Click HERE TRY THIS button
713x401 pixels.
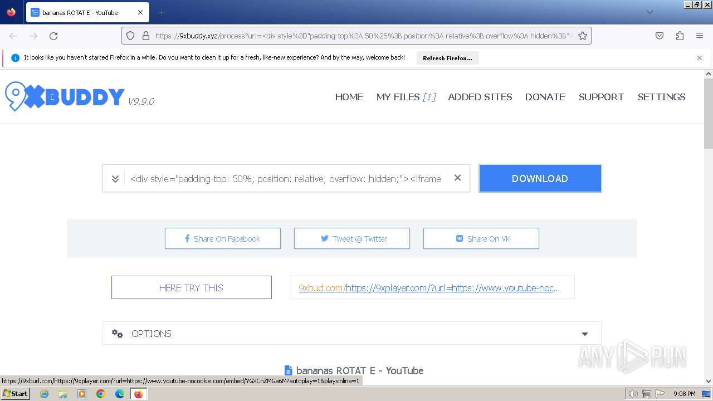(x=192, y=287)
